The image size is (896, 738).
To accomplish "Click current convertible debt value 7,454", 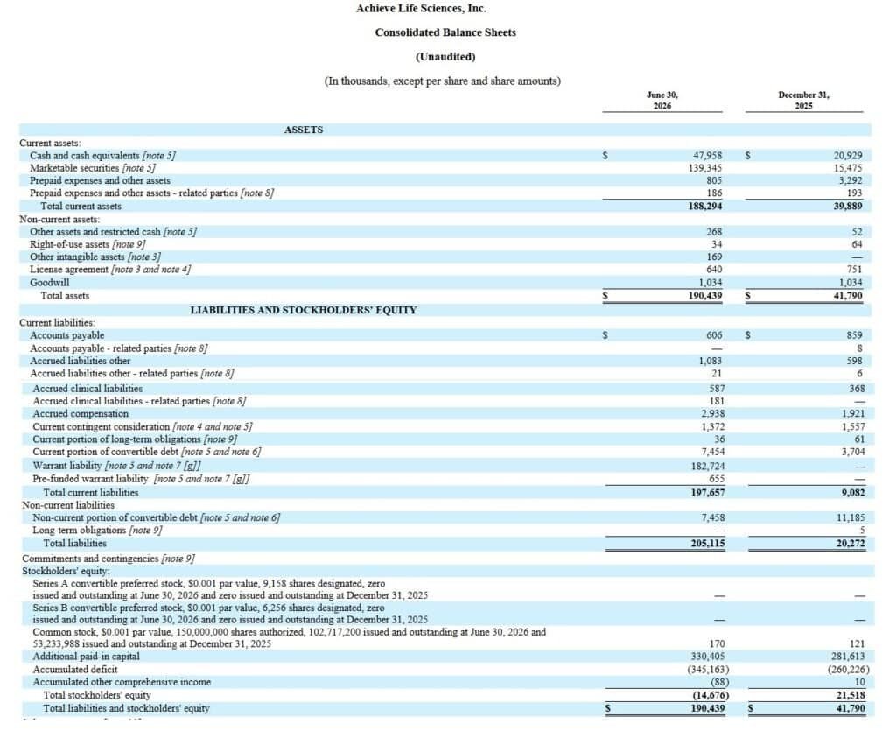I will coord(713,453).
